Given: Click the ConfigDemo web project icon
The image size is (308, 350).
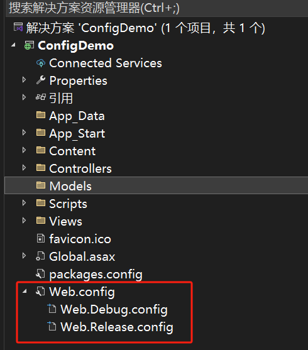Looking at the screenshot, I should click(x=30, y=45).
